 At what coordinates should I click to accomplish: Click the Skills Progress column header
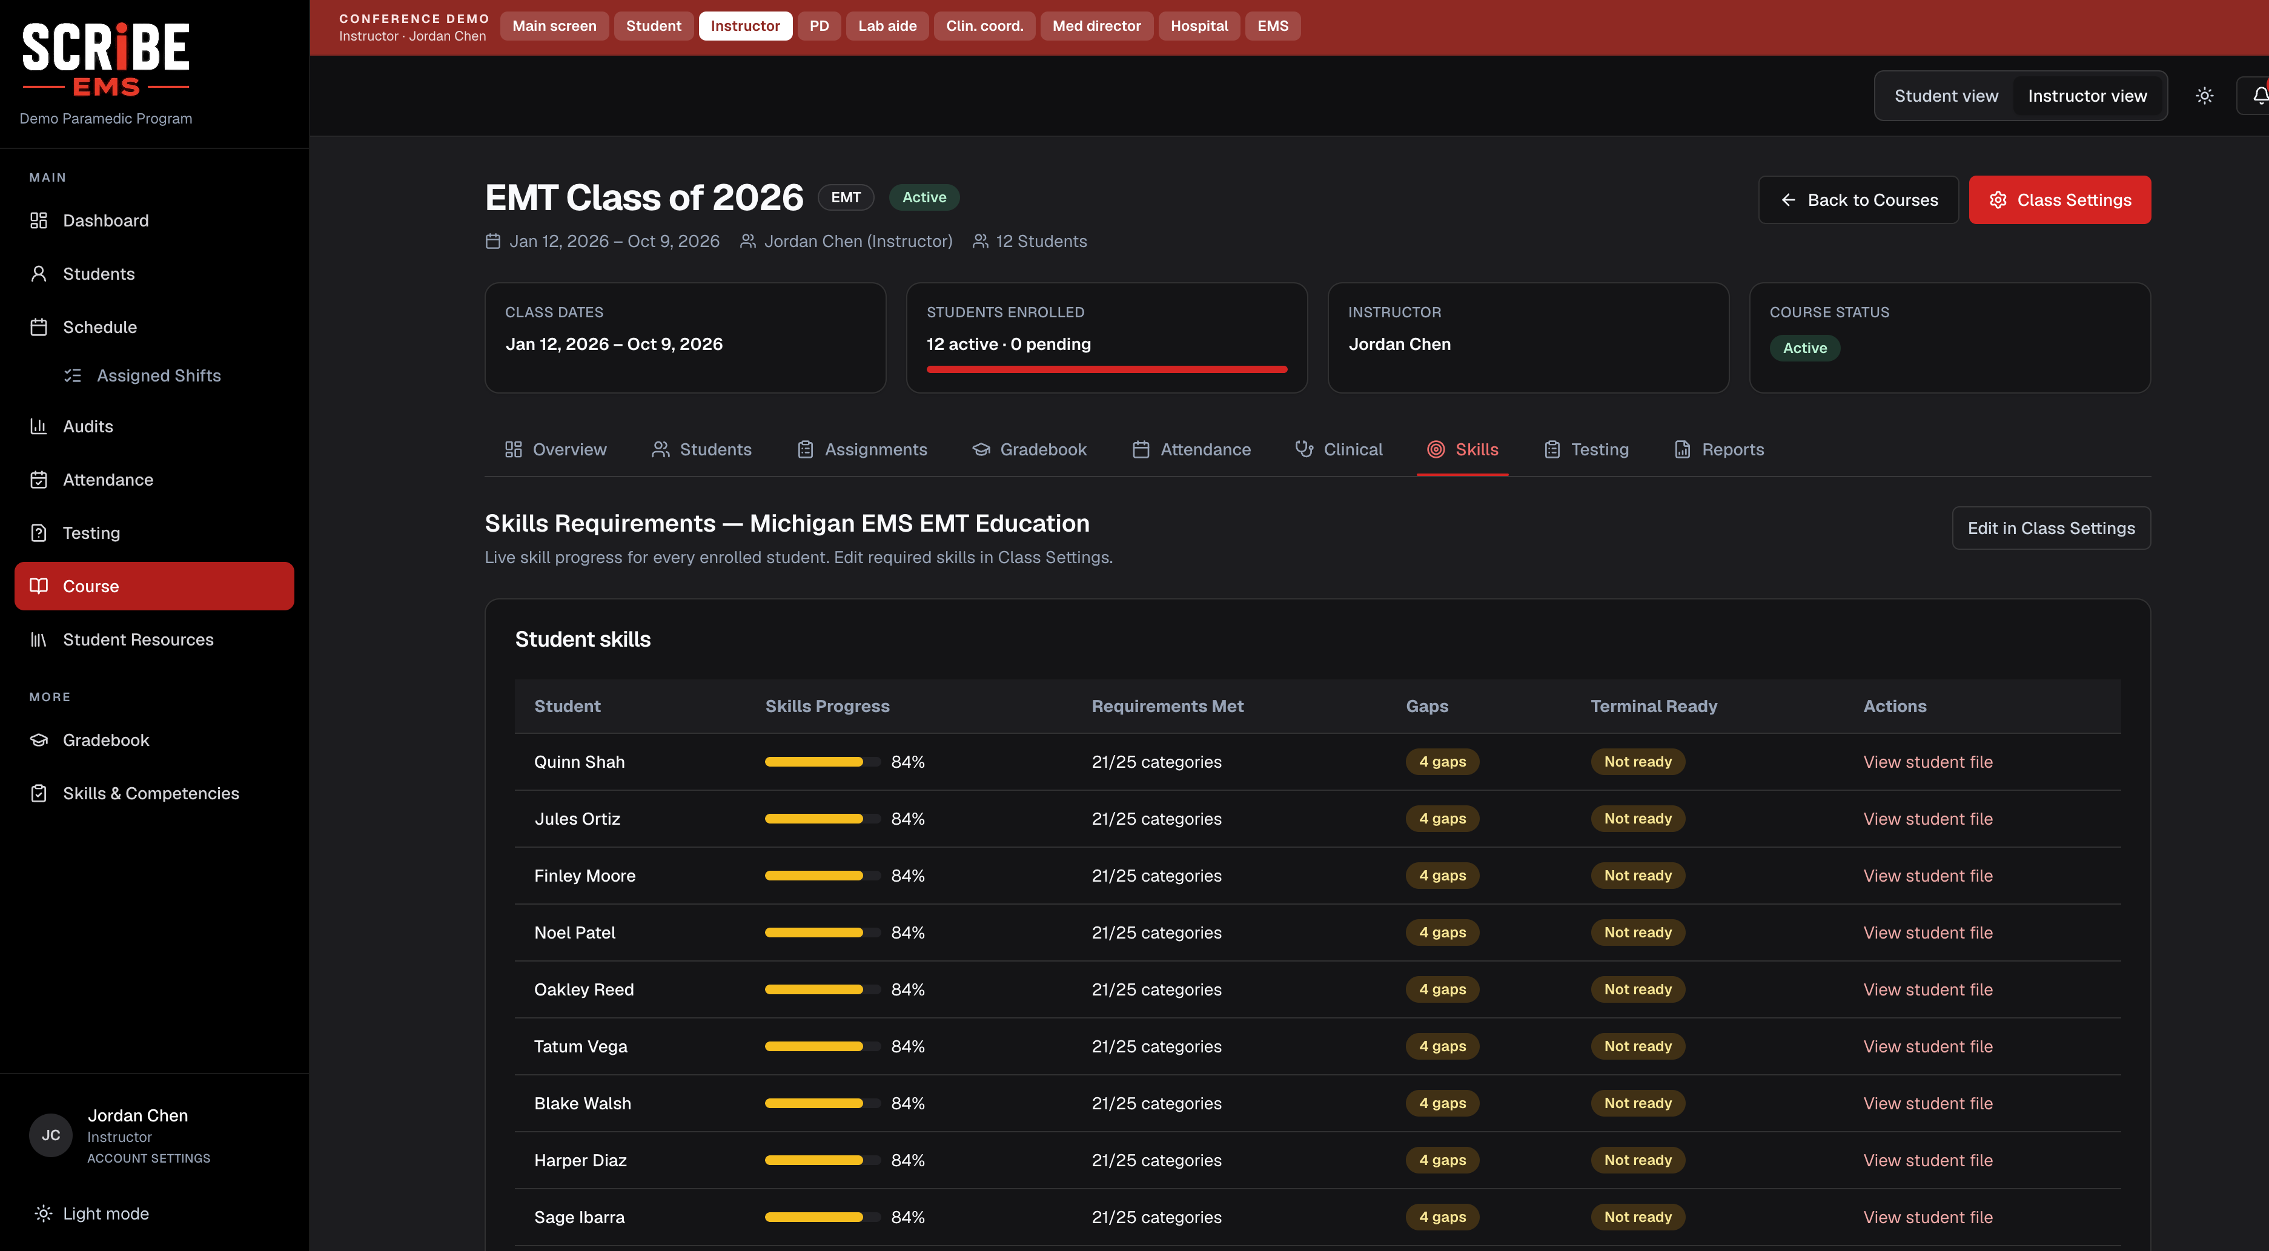tap(827, 706)
